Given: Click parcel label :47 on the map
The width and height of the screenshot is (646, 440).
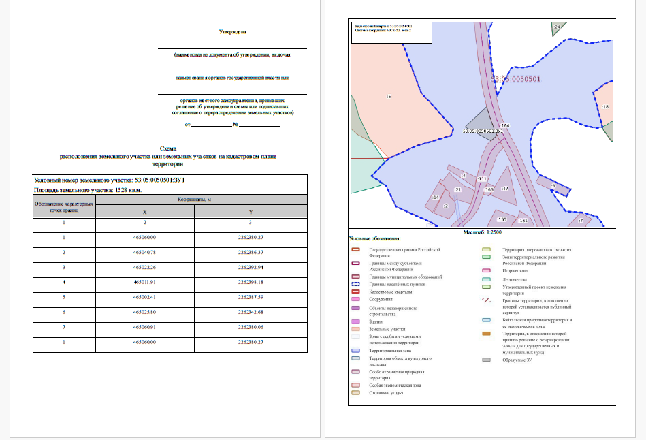Looking at the screenshot, I should point(505,189).
